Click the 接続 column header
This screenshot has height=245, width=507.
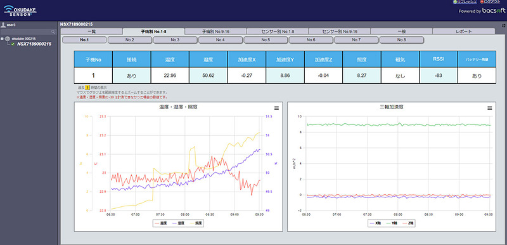tap(132, 59)
